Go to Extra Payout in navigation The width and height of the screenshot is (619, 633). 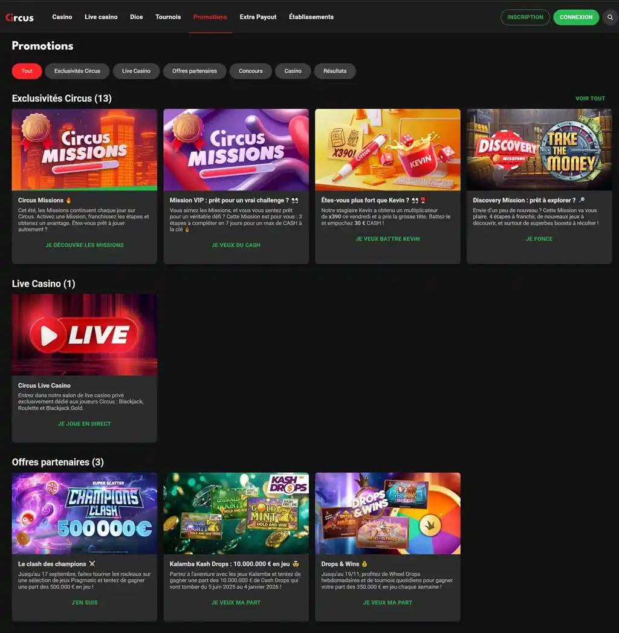258,17
